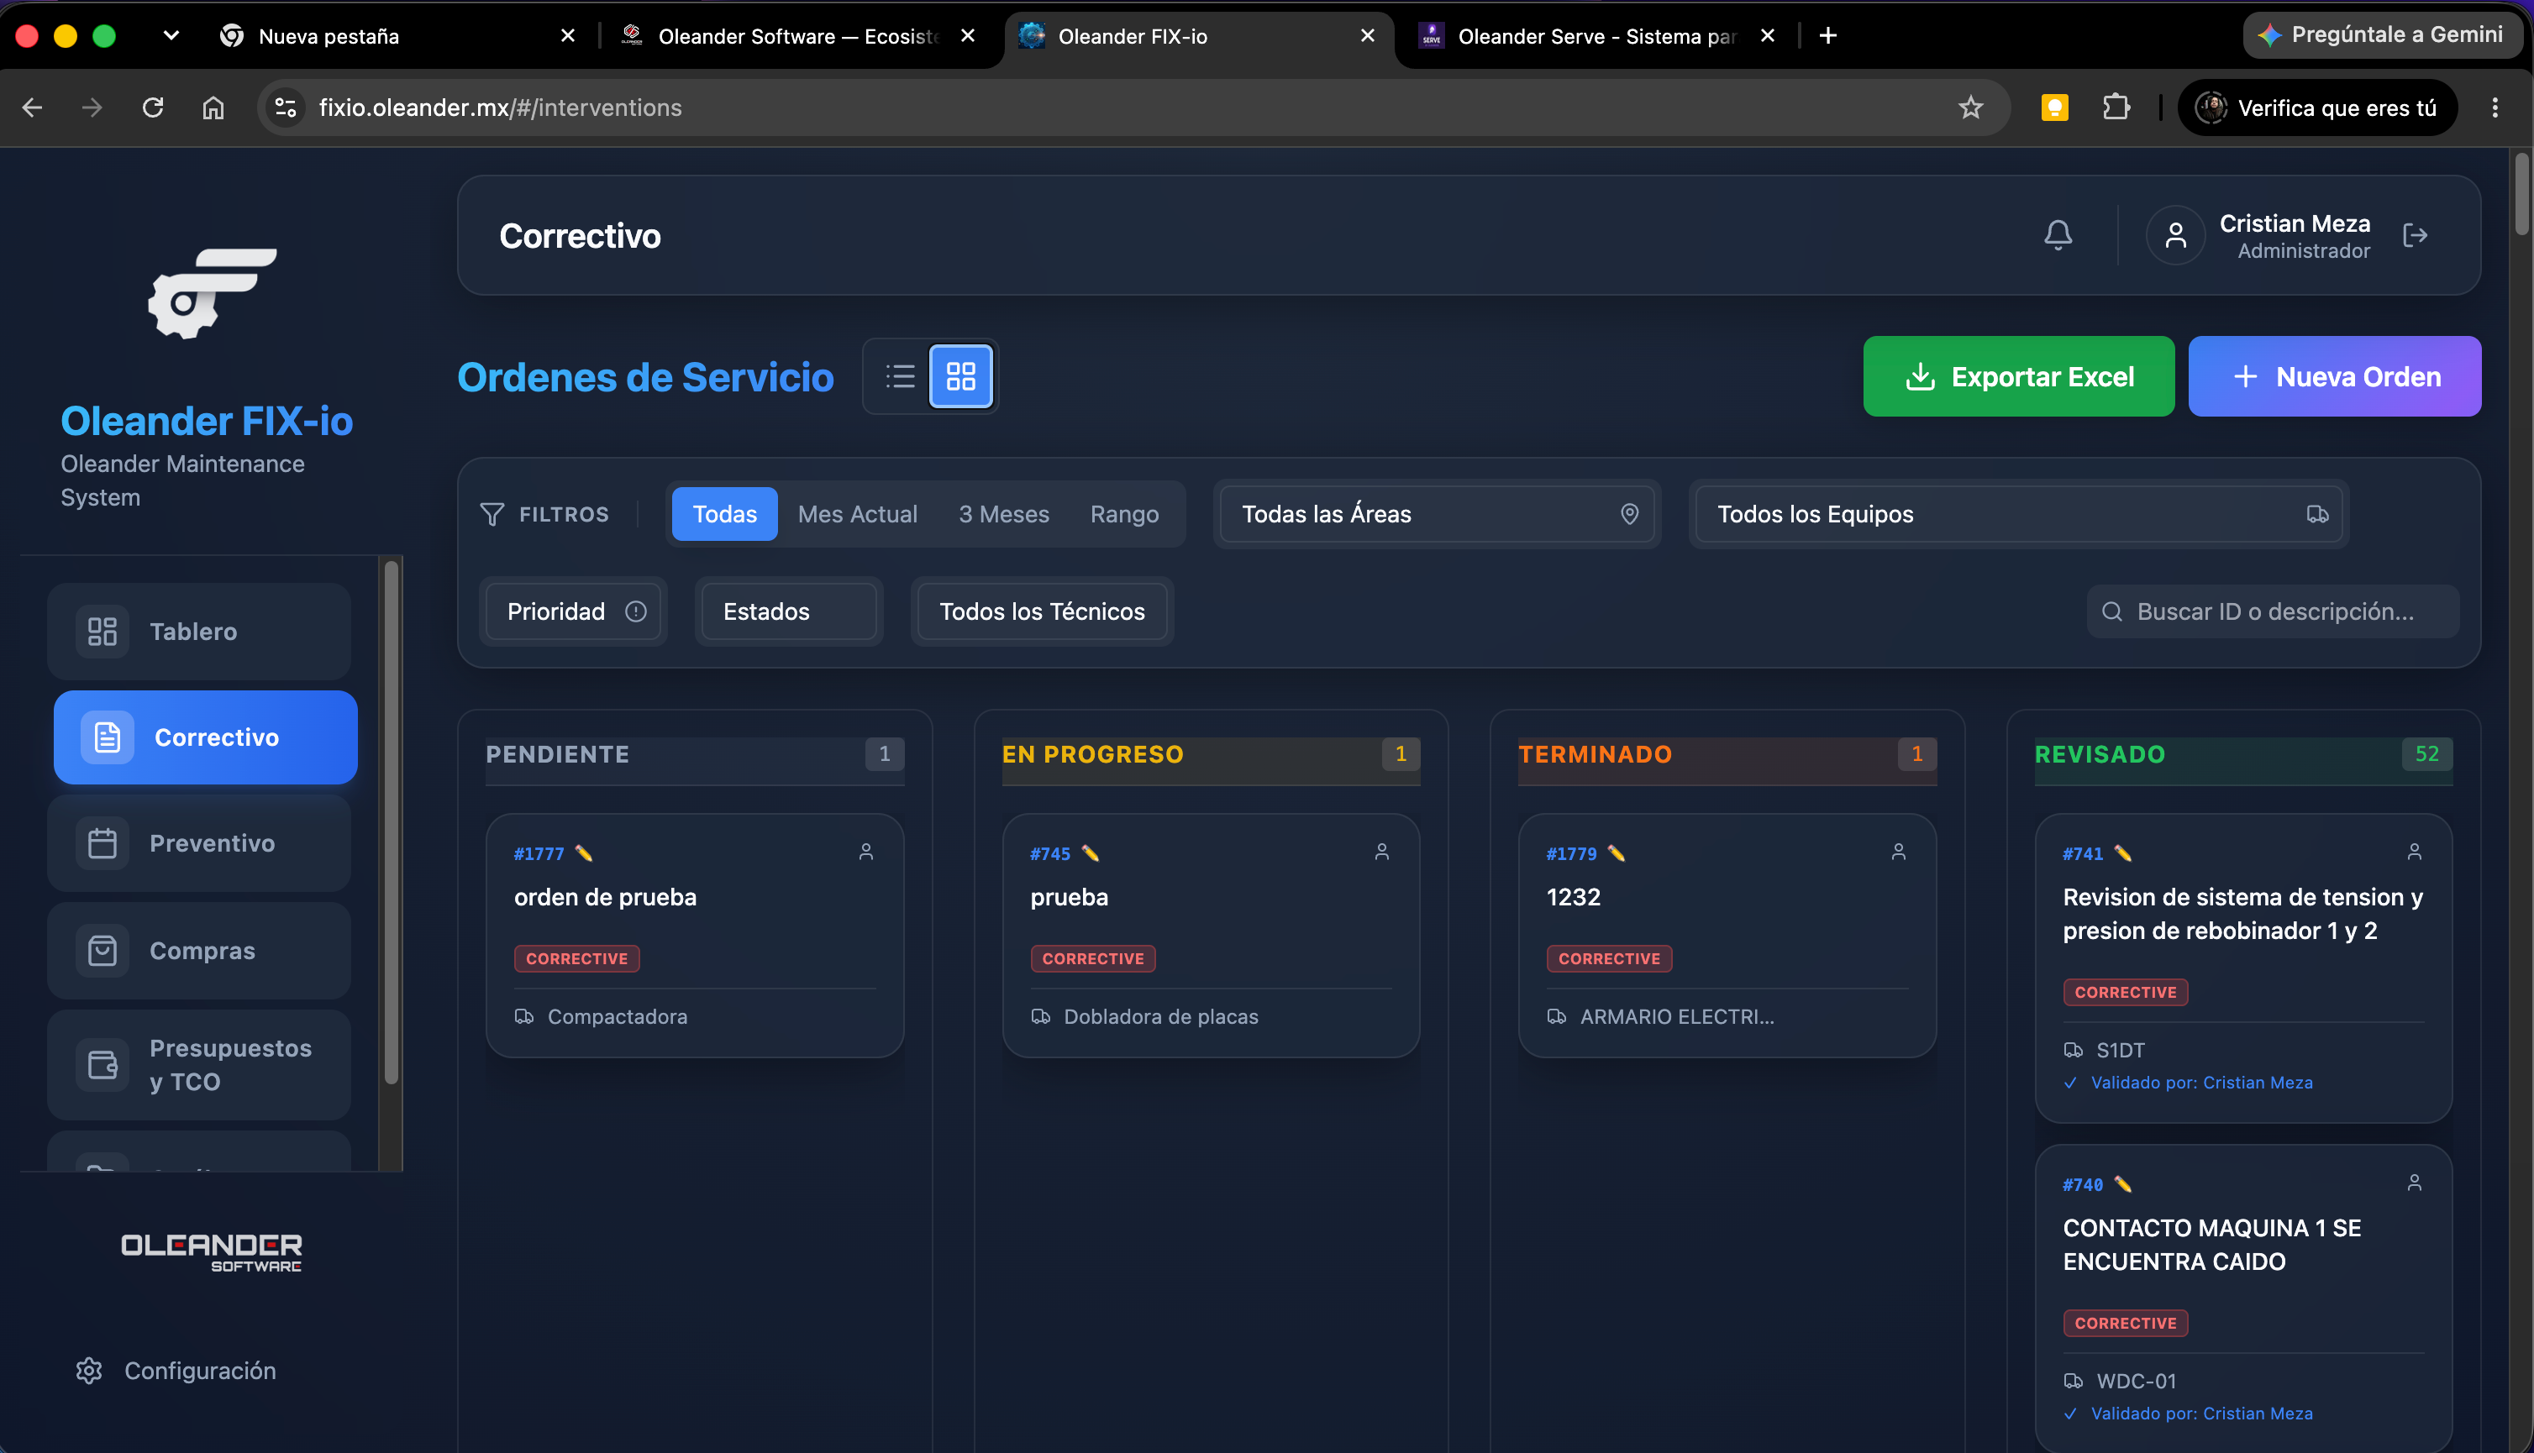Screen dimensions: 2534x1453
Task: Edit order #1779 with the pencil icon
Action: click(x=1616, y=853)
